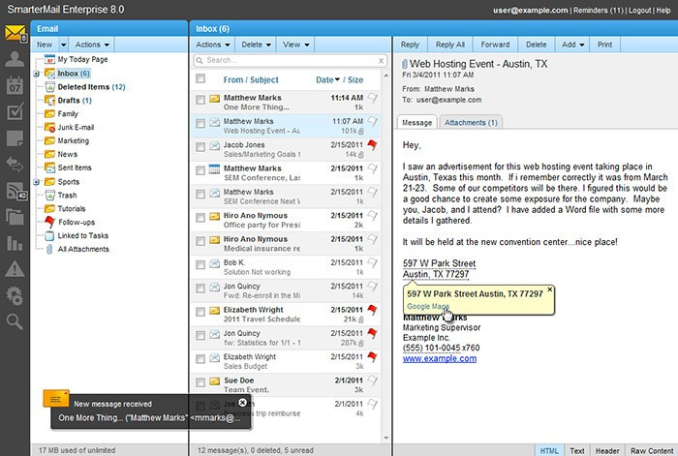678x456 pixels.
Task: Click the Reply All button
Action: (x=450, y=45)
